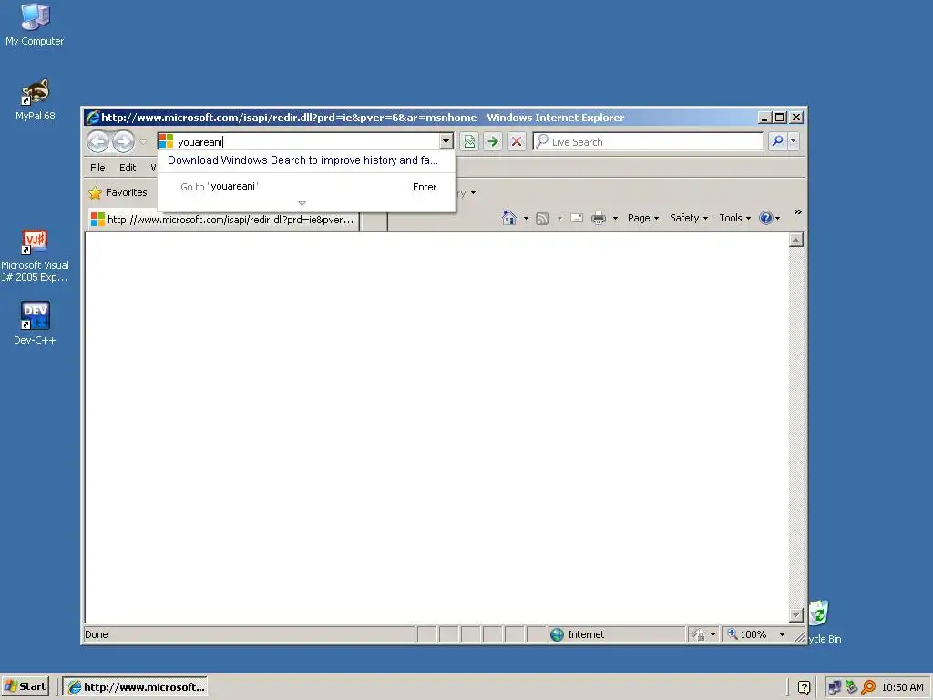Image resolution: width=933 pixels, height=700 pixels.
Task: Click the My Computer desktop icon
Action: [x=35, y=25]
